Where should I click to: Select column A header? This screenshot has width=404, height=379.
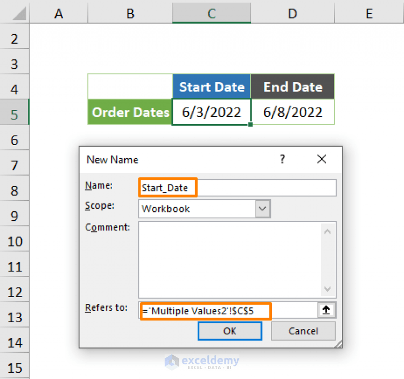pos(59,13)
